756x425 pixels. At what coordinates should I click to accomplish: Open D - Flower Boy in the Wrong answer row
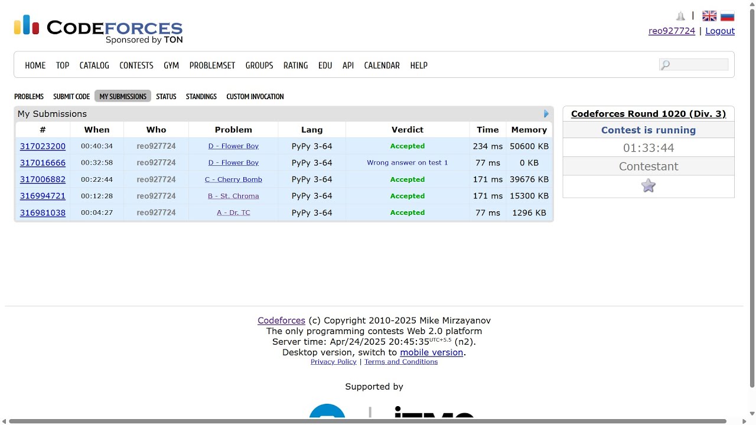coord(233,163)
